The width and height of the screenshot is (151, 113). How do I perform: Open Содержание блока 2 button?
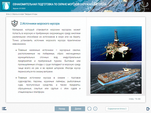point(117,109)
